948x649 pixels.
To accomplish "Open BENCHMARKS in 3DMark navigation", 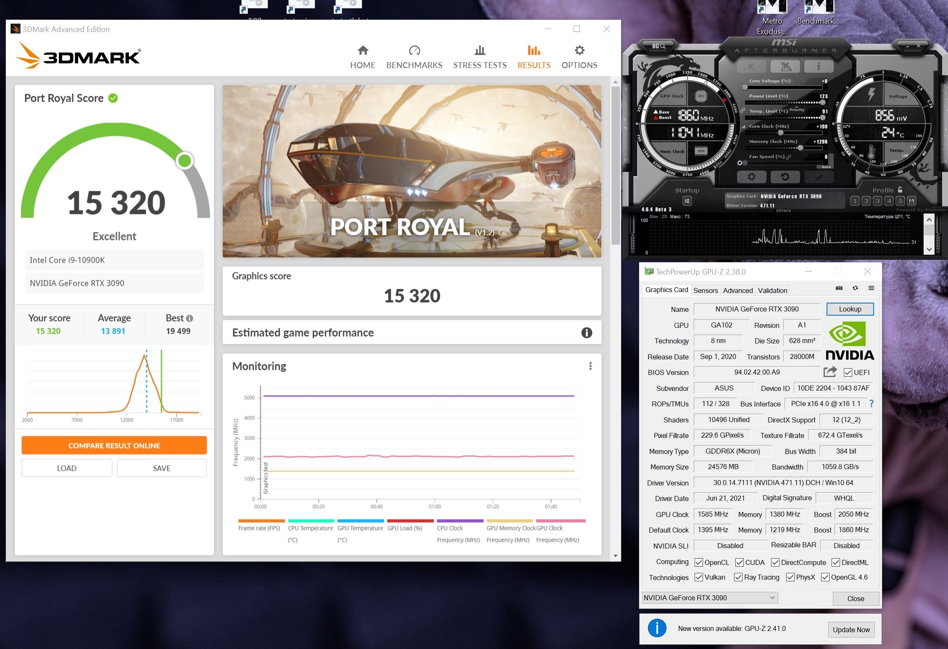I will coord(414,58).
